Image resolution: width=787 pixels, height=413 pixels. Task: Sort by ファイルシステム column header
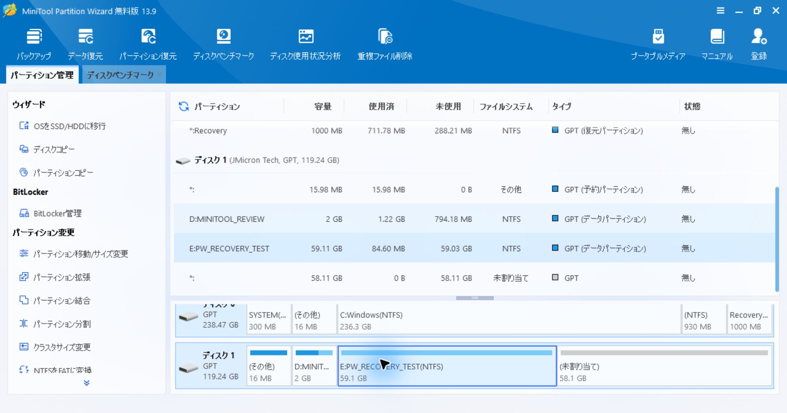[506, 107]
